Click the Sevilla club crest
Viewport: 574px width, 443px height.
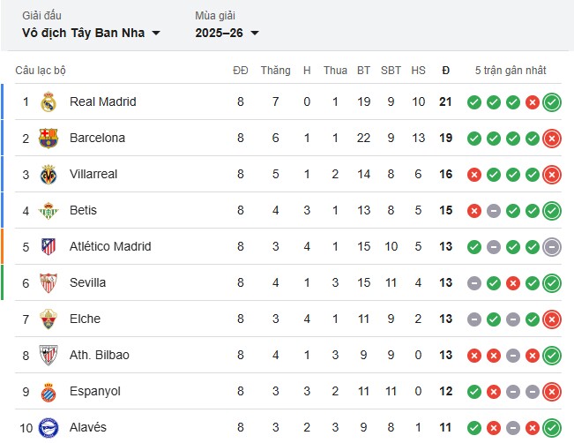[x=48, y=283]
